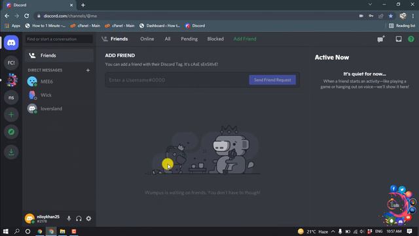Screen dimensions: 419x236
Task: Open Dashboard - How t... bookmark
Action: (x=160, y=26)
